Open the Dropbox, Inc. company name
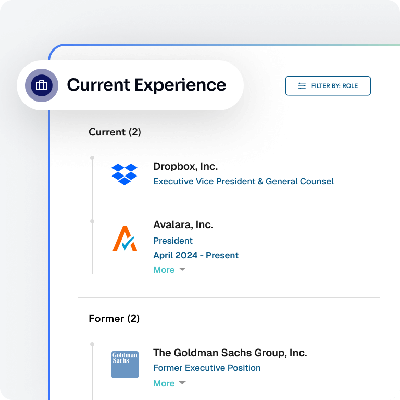The width and height of the screenshot is (400, 400). click(185, 167)
